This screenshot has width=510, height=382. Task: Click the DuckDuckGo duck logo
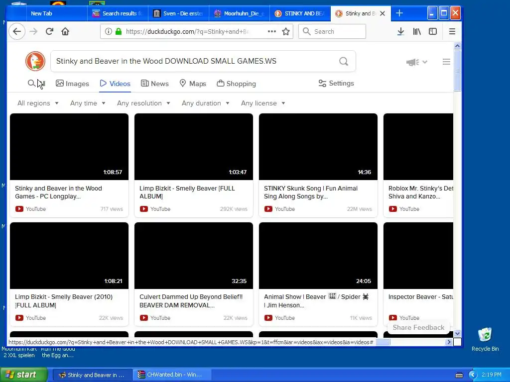coord(35,61)
